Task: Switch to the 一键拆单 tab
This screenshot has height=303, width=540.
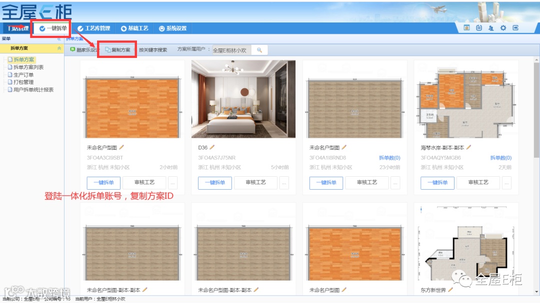Action: pos(53,28)
